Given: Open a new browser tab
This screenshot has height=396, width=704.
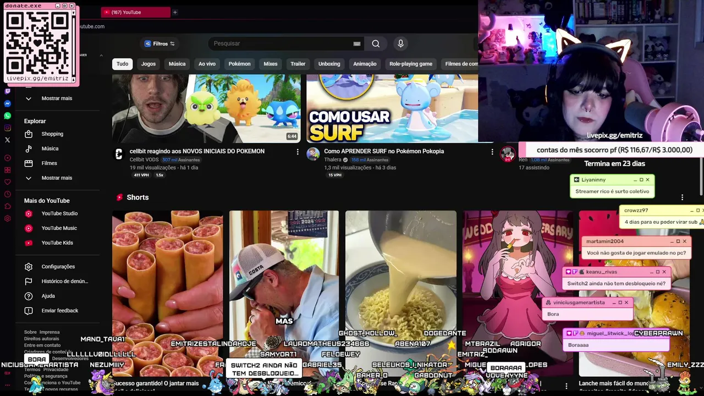Looking at the screenshot, I should [175, 12].
